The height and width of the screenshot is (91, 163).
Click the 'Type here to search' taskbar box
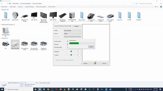(19, 89)
